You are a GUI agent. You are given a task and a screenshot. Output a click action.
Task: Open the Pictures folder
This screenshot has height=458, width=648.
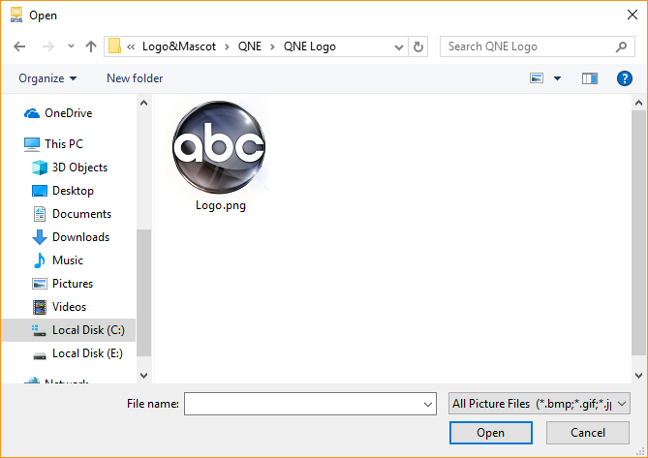[x=73, y=284]
